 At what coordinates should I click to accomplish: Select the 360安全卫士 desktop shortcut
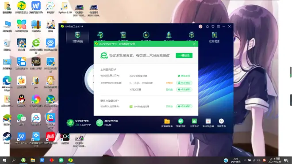tap(21, 8)
